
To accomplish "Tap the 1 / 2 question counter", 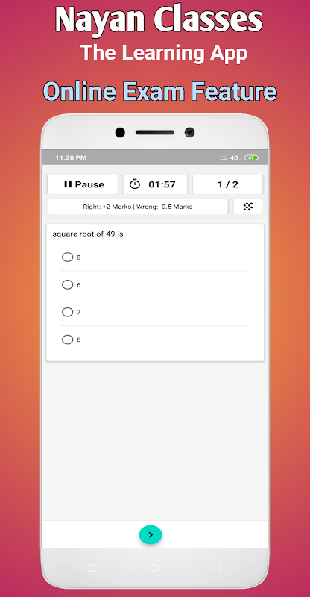I will click(x=227, y=184).
